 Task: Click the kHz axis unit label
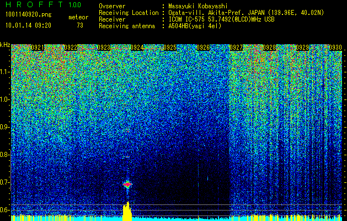[x=5, y=45]
